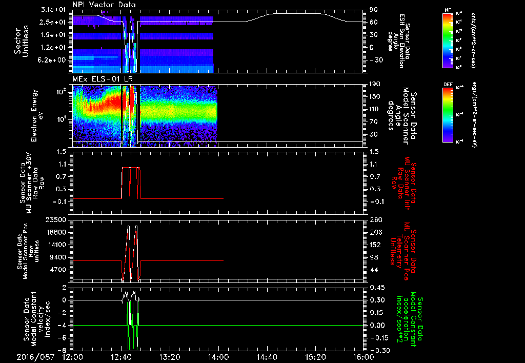
Task: Click the '0.45' acceleration tick value
Action: tap(377, 288)
